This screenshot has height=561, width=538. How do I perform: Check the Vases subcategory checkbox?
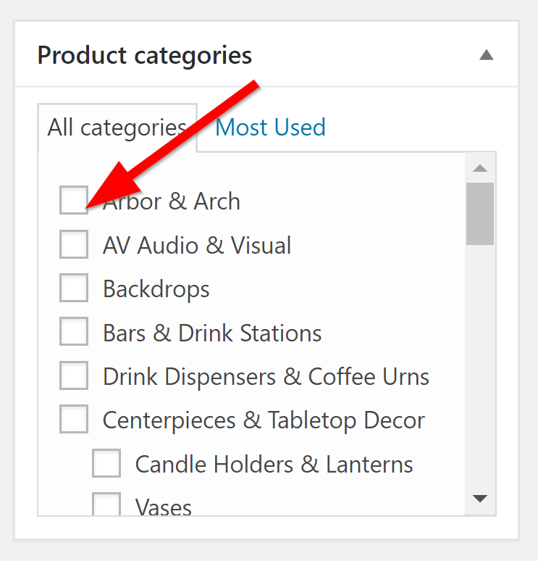point(106,504)
